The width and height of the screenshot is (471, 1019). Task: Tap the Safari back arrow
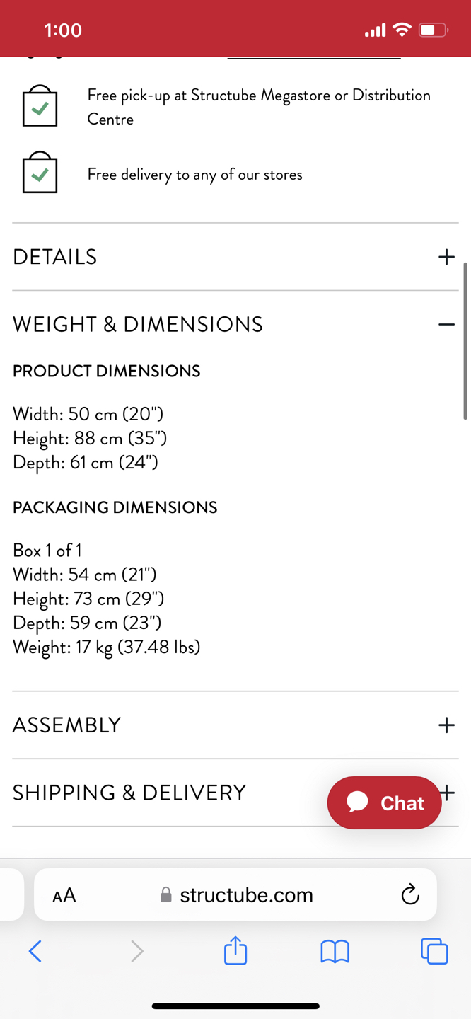(35, 951)
